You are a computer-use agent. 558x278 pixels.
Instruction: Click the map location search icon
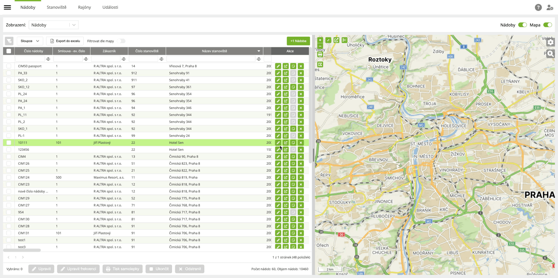tap(551, 54)
